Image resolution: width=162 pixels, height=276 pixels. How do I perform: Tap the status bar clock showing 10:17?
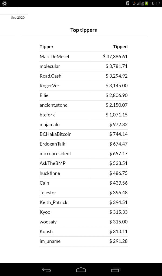[155, 3]
